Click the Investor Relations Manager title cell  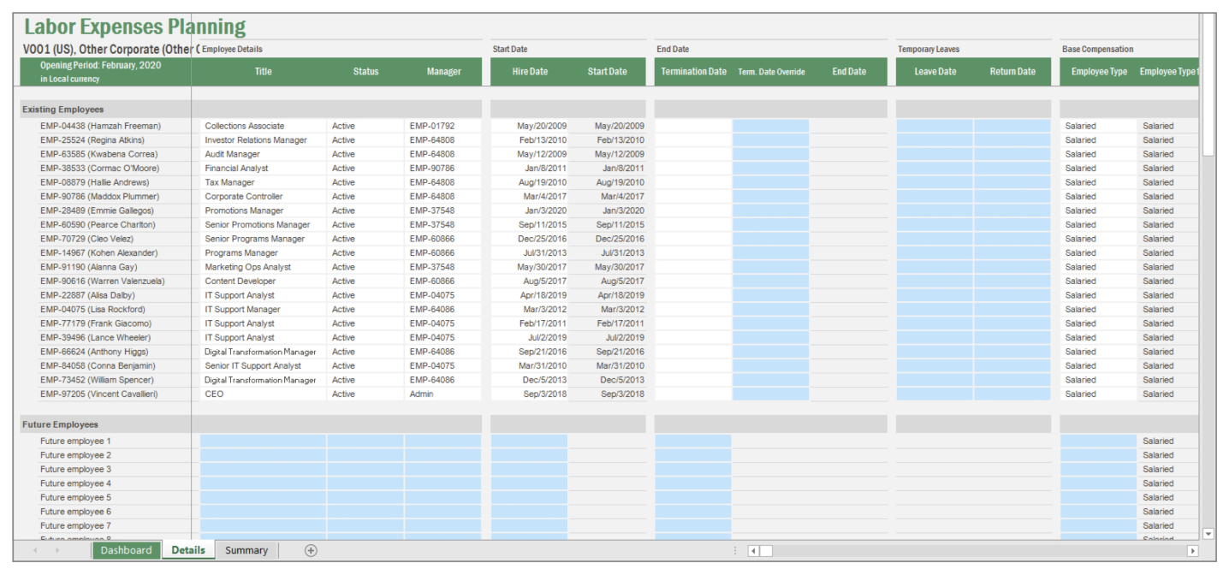[x=263, y=140]
